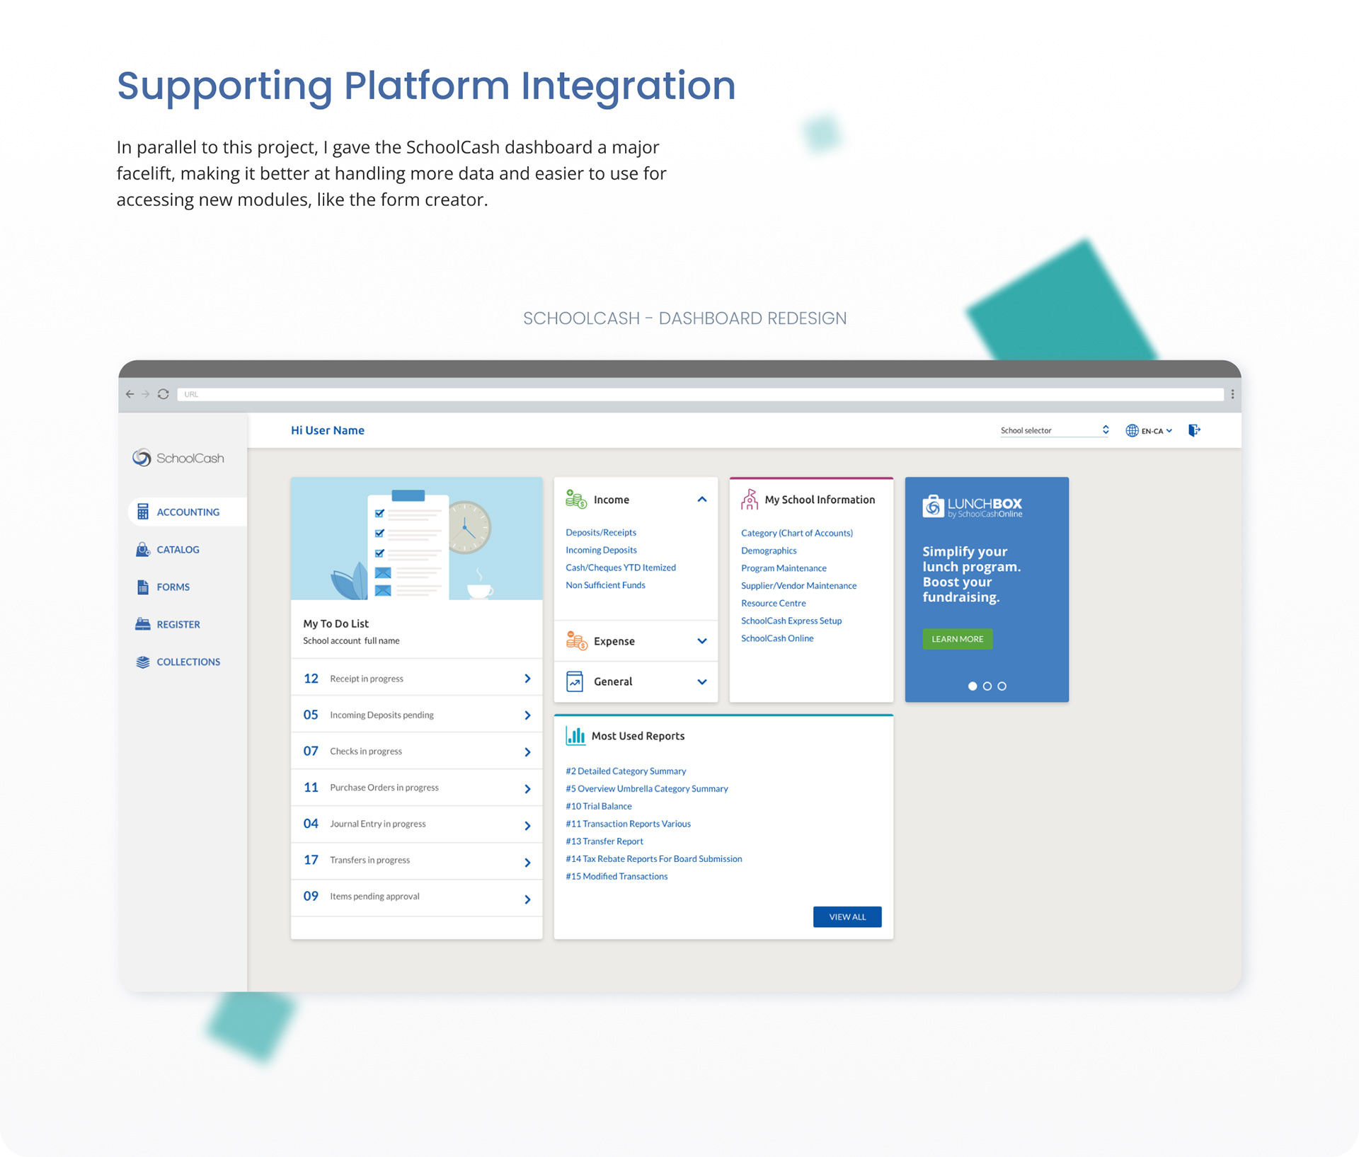
Task: Click the browser URL address field
Action: click(x=699, y=394)
